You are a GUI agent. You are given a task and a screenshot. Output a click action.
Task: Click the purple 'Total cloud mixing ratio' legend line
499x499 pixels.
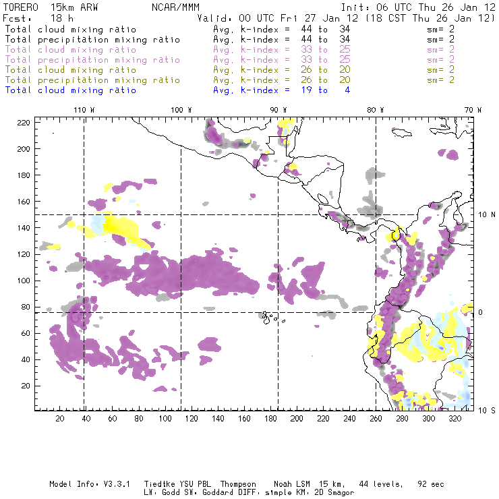click(x=71, y=50)
